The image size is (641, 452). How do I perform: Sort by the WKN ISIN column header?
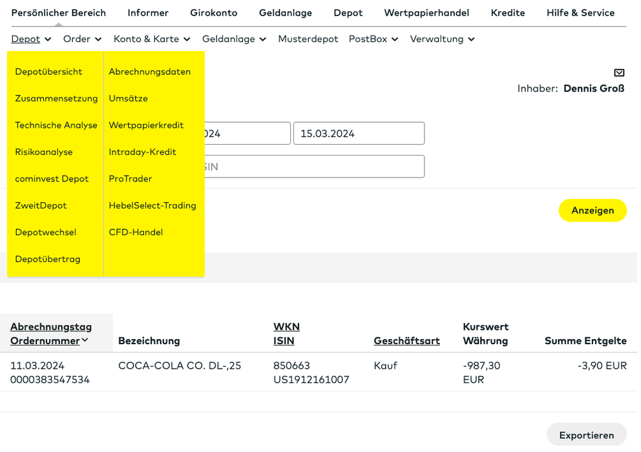284,334
